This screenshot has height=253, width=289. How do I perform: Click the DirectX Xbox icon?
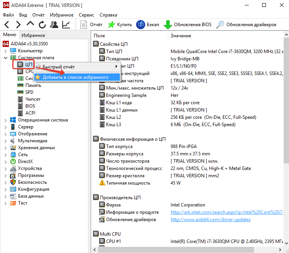pyautogui.click(x=13, y=161)
